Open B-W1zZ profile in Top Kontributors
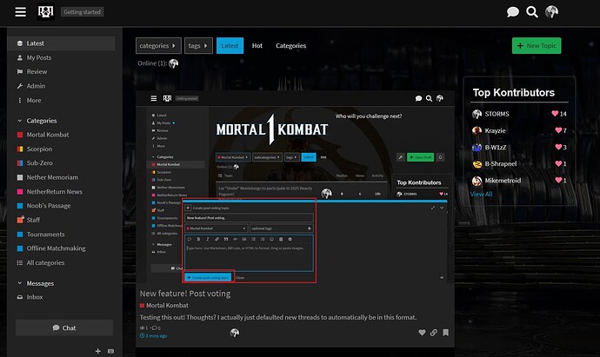600x357 pixels. (496, 147)
